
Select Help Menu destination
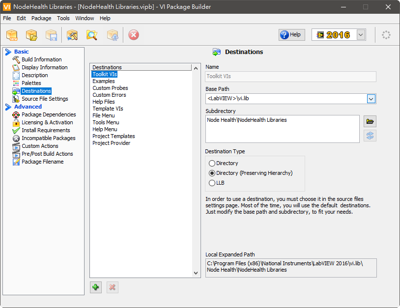[105, 129]
